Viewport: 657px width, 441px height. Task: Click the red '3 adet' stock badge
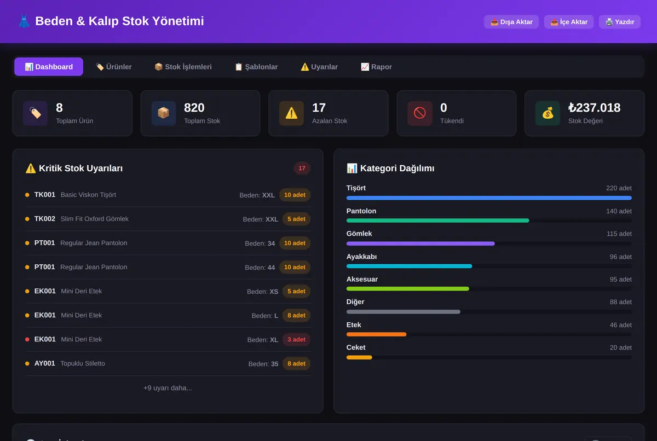click(296, 339)
